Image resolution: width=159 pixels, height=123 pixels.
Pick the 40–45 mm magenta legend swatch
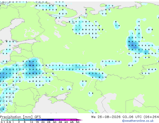(68, 120)
